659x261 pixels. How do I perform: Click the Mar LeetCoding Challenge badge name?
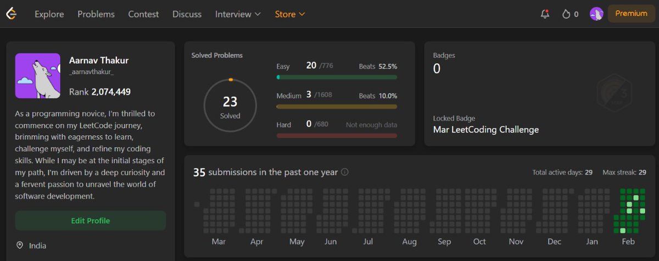click(x=486, y=130)
